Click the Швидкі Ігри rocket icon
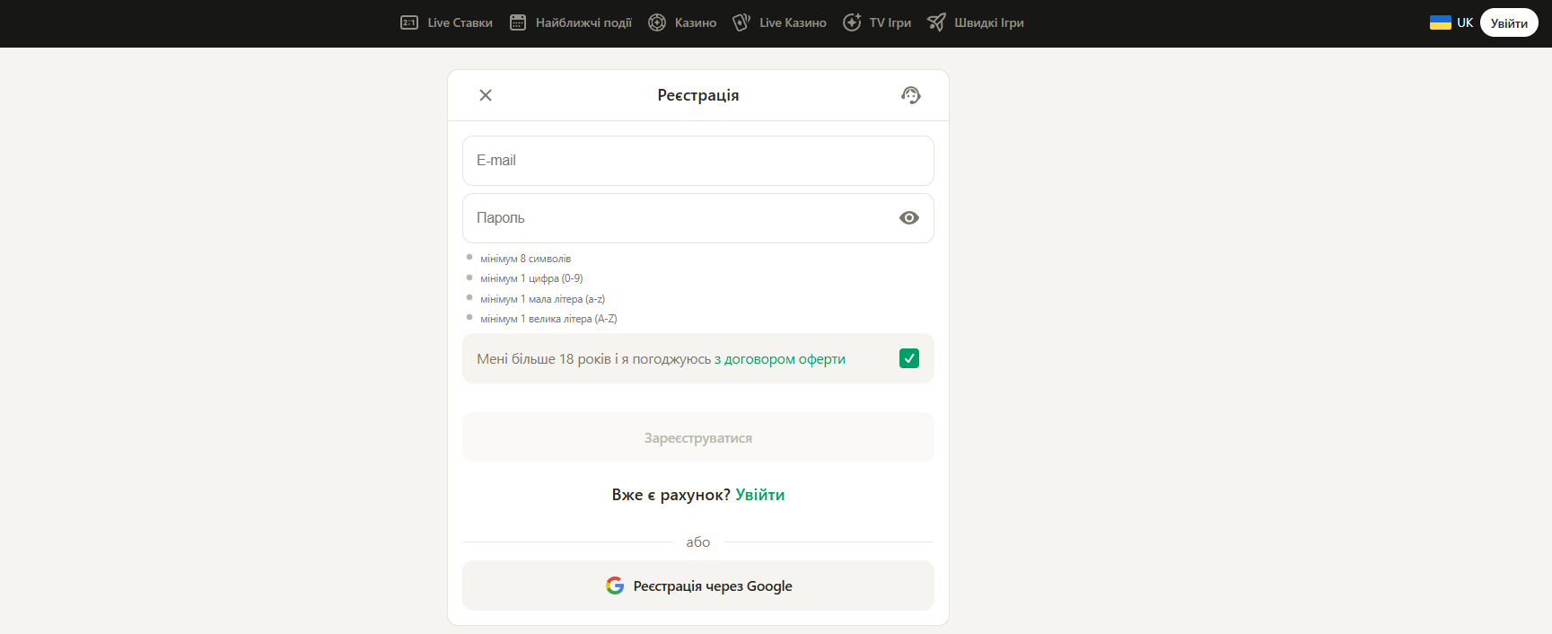The width and height of the screenshot is (1552, 634). [936, 22]
